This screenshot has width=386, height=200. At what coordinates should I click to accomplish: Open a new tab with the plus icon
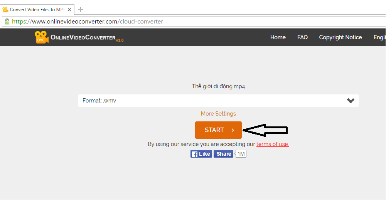80,10
